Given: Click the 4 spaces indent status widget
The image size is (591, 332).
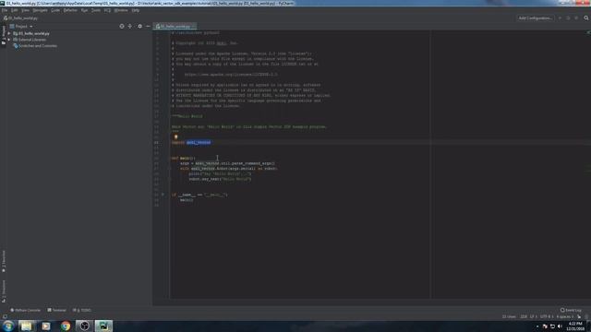Looking at the screenshot, I should pyautogui.click(x=565, y=316).
